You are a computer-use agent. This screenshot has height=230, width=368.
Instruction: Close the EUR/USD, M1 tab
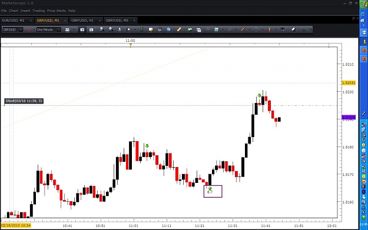[x=31, y=21]
